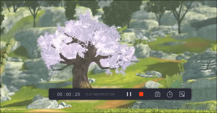Click the flat rock right of the tree

(x=149, y=74)
